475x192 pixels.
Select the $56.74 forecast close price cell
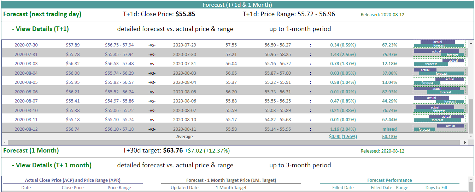[x=73, y=129]
